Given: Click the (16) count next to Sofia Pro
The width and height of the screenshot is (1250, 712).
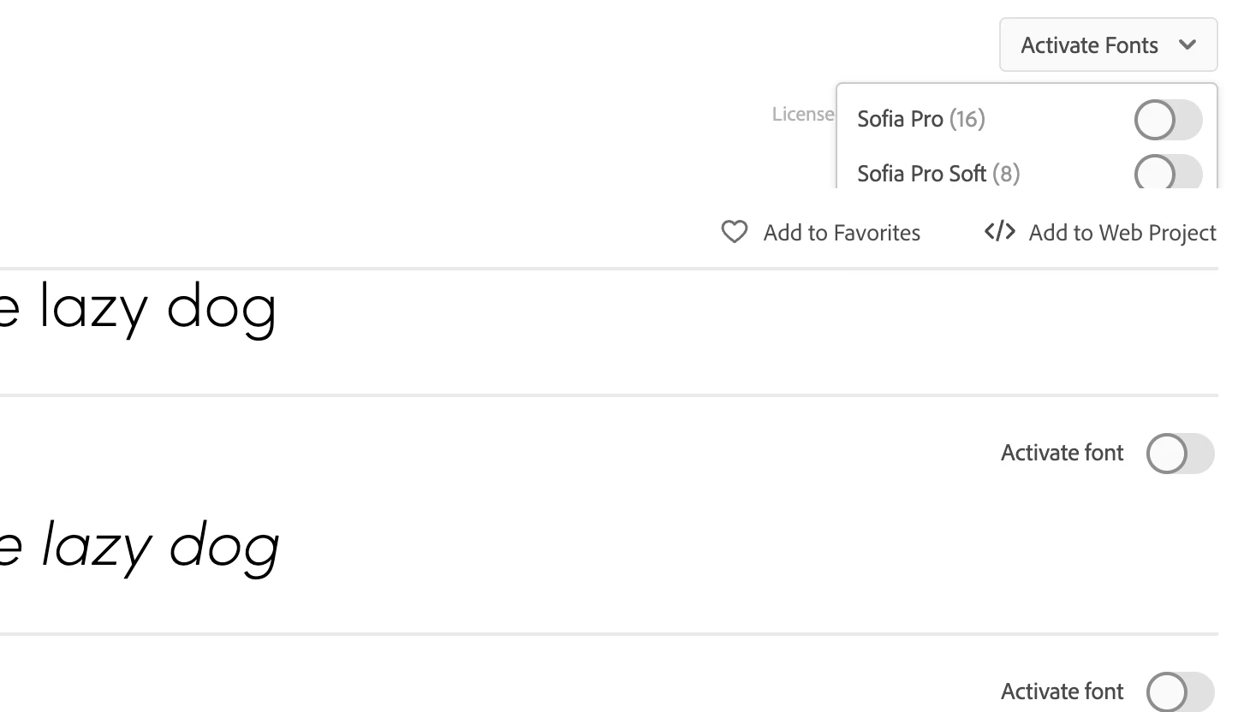Looking at the screenshot, I should click(967, 119).
